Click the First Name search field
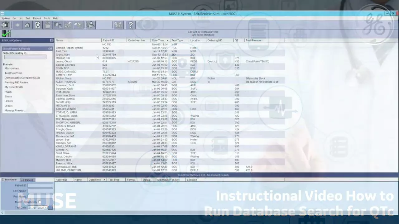The width and height of the screenshot is (399, 224). pos(40,197)
